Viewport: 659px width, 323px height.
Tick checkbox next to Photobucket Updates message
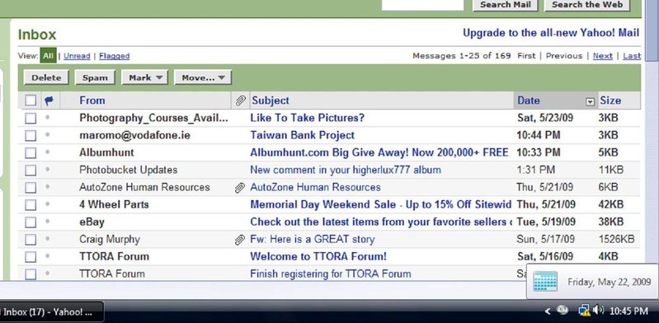click(x=31, y=171)
